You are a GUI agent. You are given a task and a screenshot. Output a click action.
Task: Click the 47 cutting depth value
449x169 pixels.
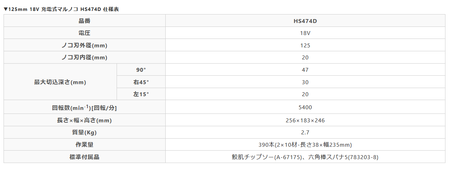tap(305, 70)
